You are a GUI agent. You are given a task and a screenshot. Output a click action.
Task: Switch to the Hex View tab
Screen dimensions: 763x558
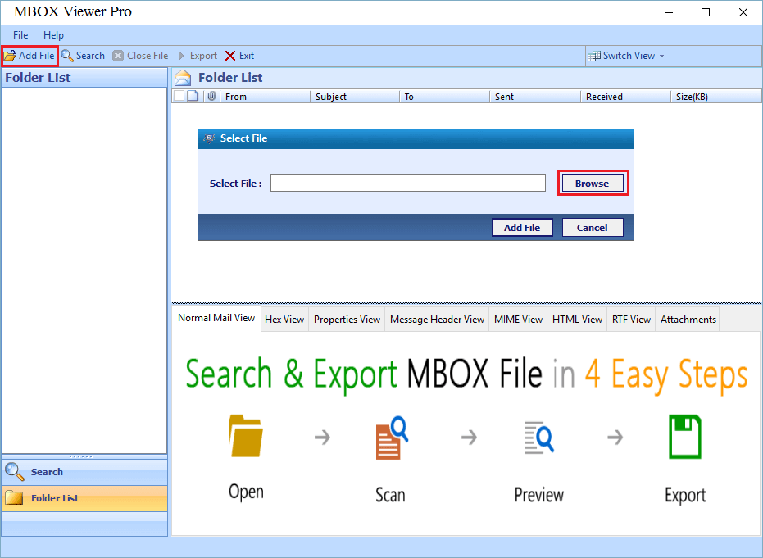click(x=284, y=320)
